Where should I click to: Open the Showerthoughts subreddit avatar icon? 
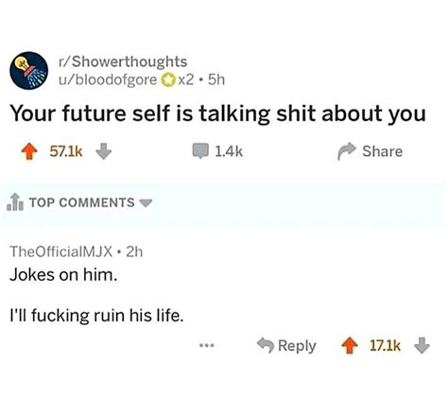tap(28, 71)
